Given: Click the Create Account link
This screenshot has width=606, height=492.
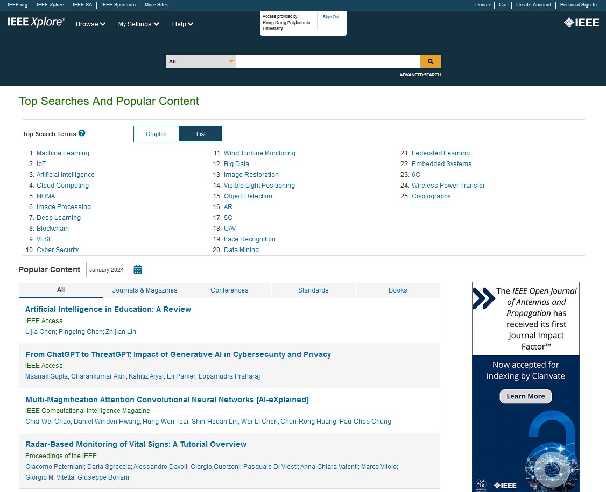Looking at the screenshot, I should 534,5.
